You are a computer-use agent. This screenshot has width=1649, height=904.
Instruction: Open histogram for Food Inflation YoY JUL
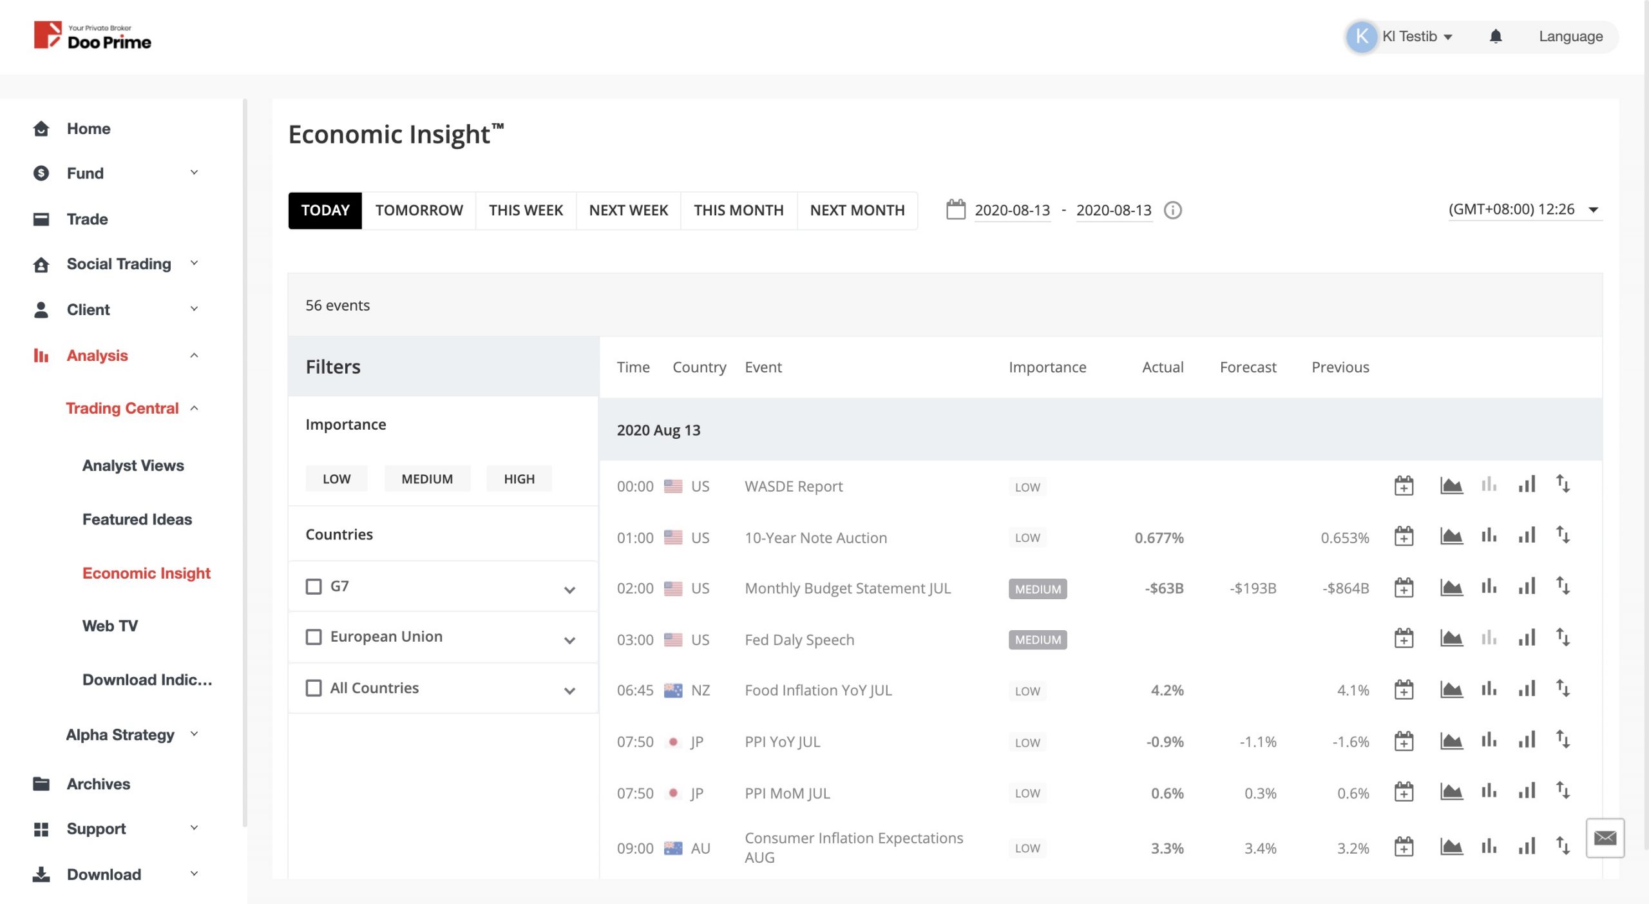pyautogui.click(x=1489, y=689)
